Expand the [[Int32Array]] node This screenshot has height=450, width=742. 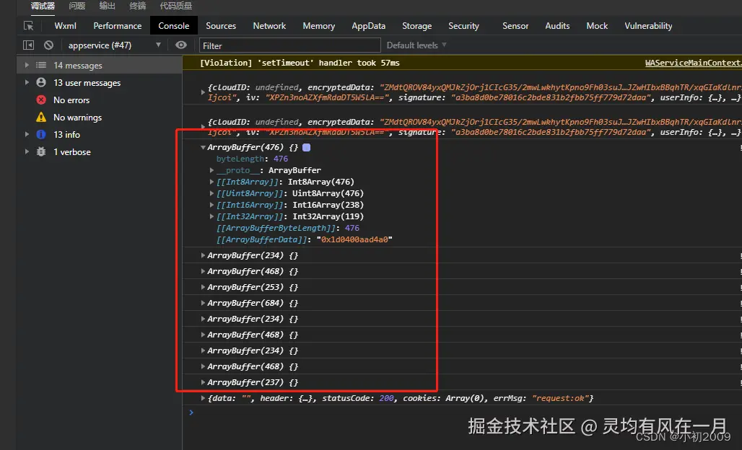coord(212,216)
